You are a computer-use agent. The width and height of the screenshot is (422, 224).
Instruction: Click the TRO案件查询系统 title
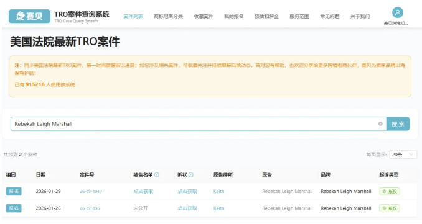[82, 14]
